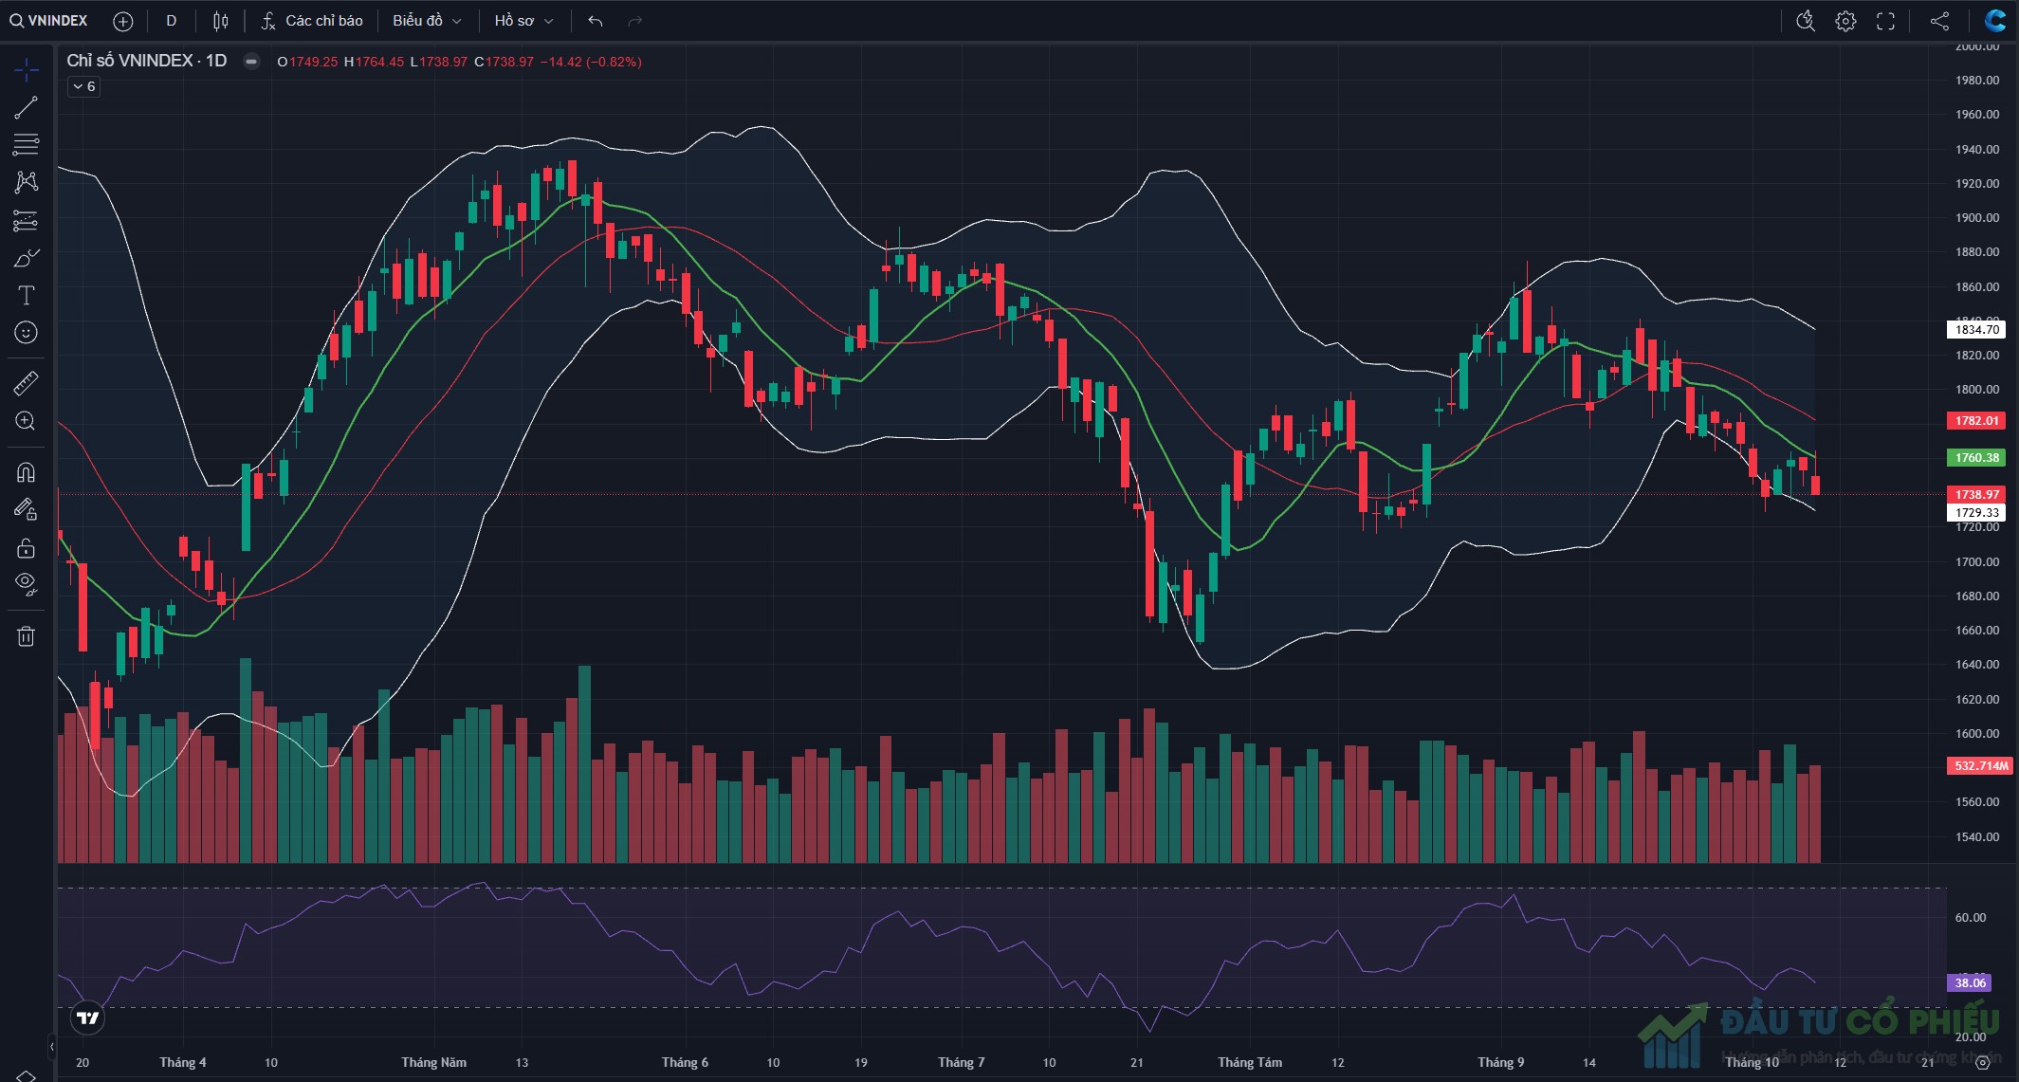Select the ruler measure tool
Image resolution: width=2019 pixels, height=1082 pixels.
27,383
